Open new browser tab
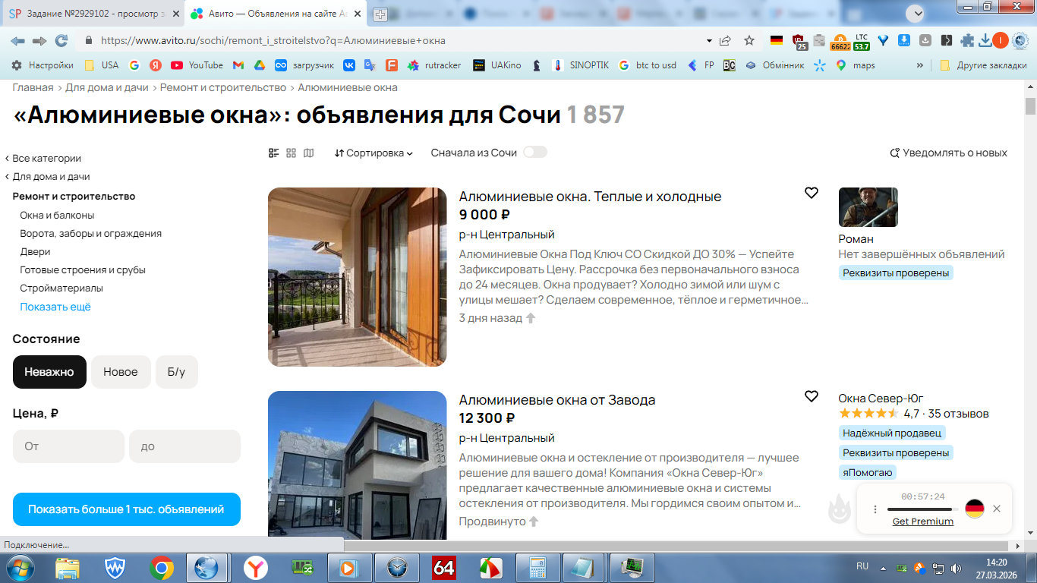 click(x=380, y=14)
